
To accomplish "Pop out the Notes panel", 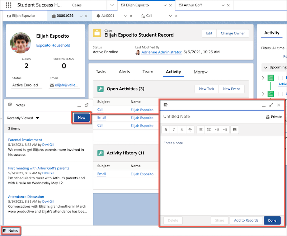I will 86,105.
